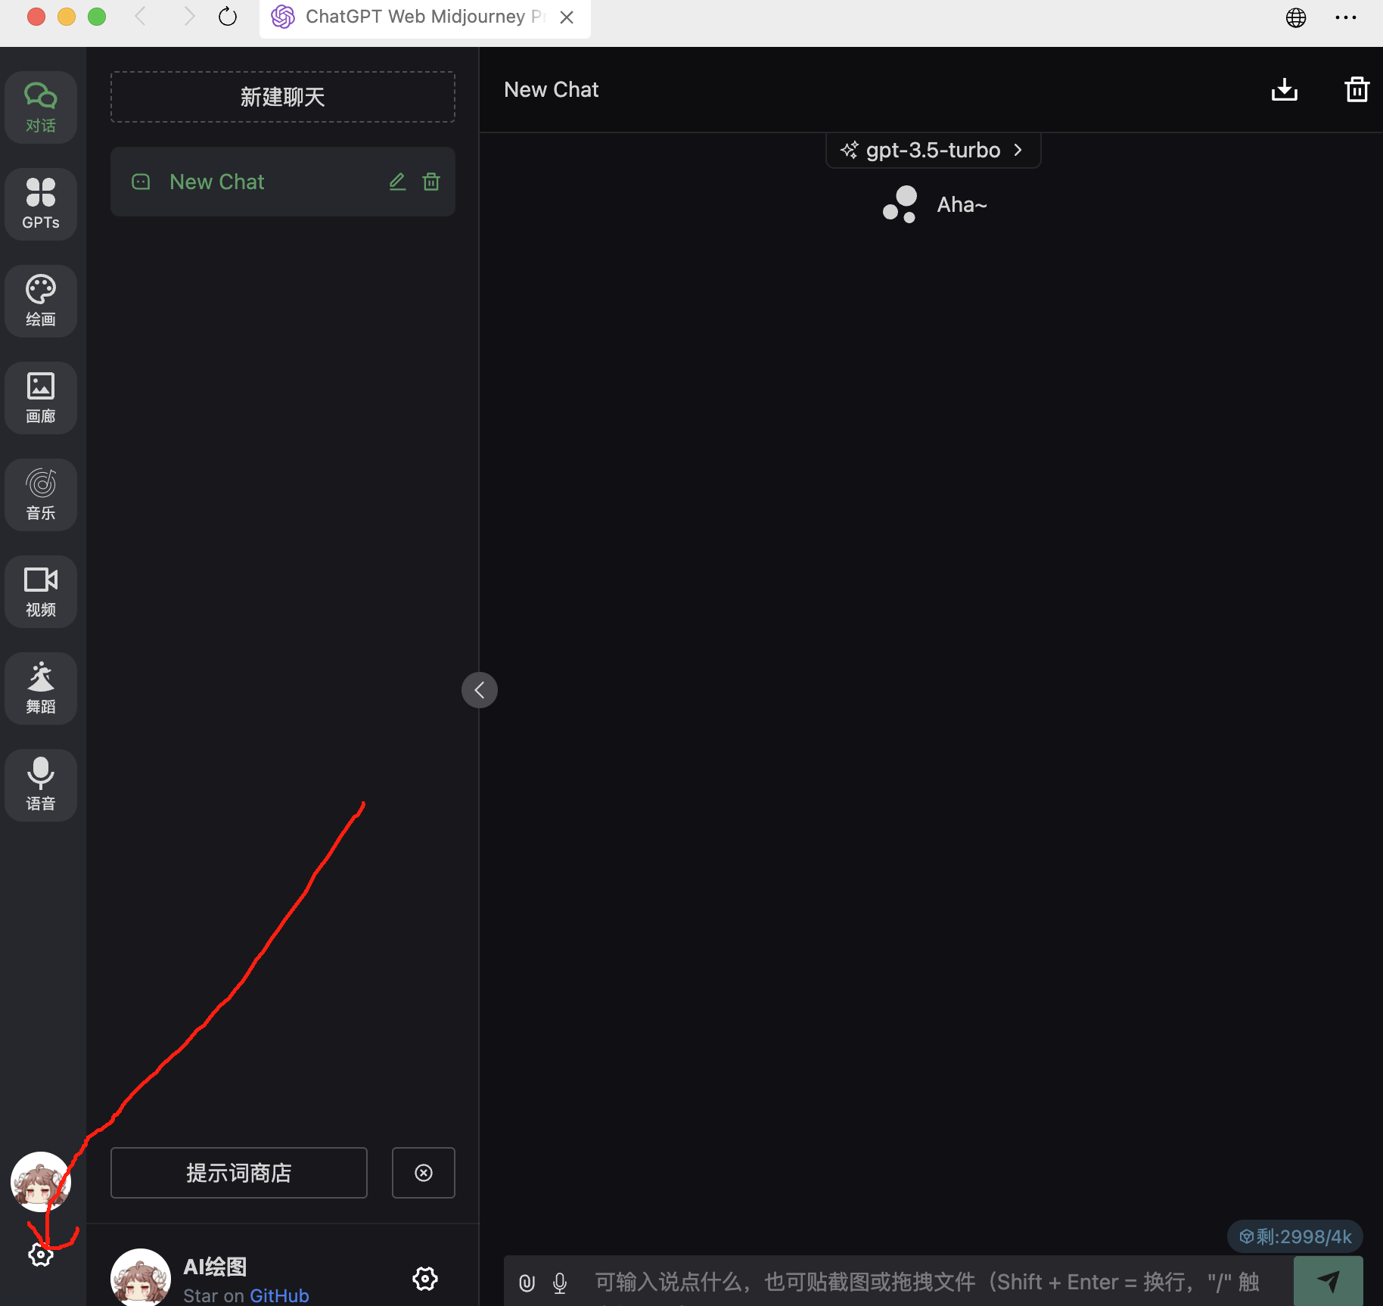The image size is (1383, 1306).
Task: Open the 语音 voice section
Action: tap(41, 785)
